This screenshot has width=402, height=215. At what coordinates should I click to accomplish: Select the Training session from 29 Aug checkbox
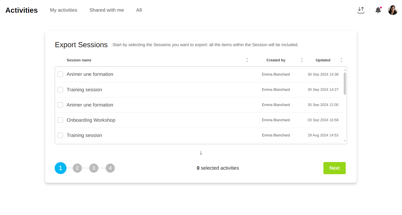(x=60, y=135)
